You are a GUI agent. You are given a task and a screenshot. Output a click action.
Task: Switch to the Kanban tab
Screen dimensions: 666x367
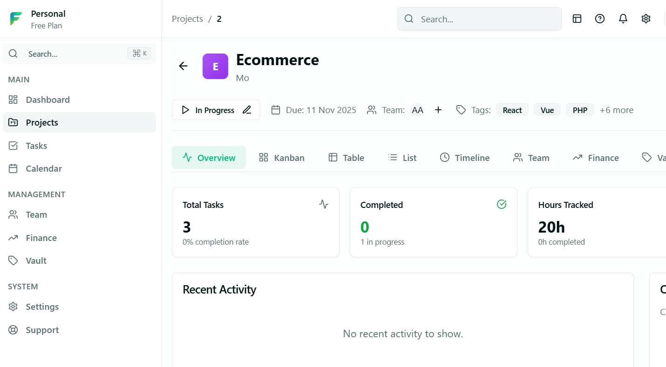coord(282,158)
